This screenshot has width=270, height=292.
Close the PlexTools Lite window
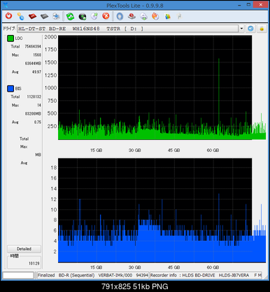pyautogui.click(x=261, y=5)
